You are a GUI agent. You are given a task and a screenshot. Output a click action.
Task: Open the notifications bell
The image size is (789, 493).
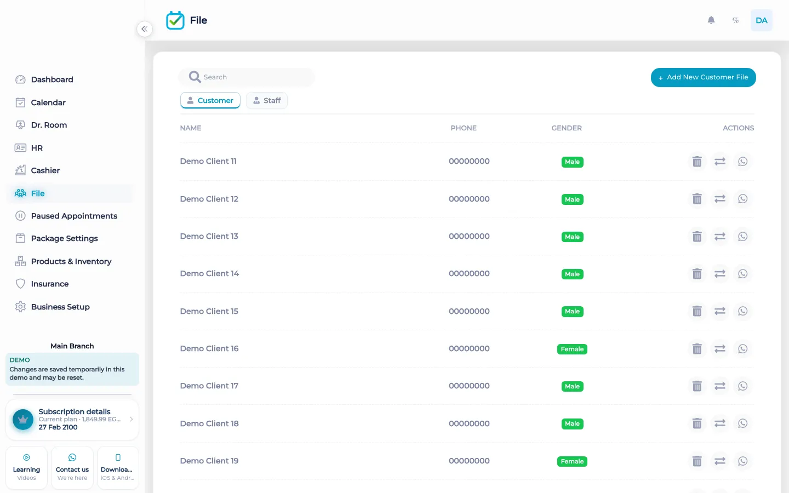click(711, 20)
